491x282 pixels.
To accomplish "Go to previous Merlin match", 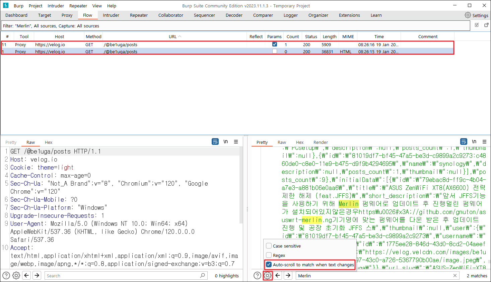I will coord(278,276).
